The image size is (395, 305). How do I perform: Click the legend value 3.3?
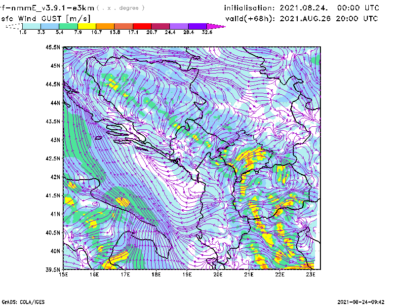pyautogui.click(x=41, y=32)
